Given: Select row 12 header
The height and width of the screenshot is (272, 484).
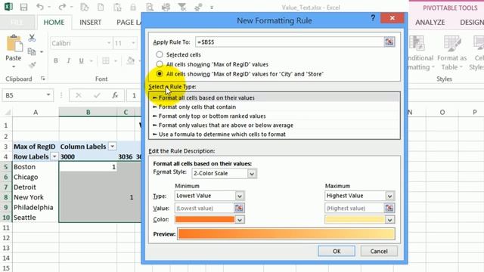Looking at the screenshot, I should coord(6,238).
